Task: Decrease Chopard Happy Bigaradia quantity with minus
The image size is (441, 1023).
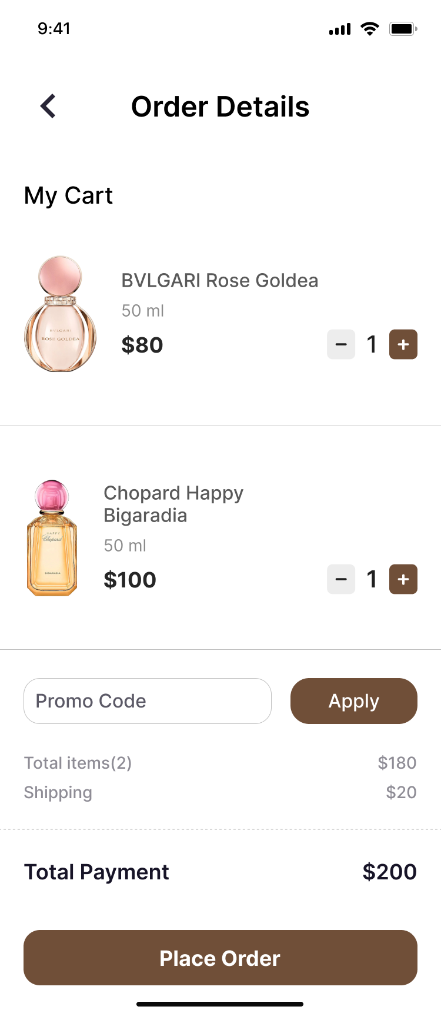Action: pyautogui.click(x=341, y=579)
